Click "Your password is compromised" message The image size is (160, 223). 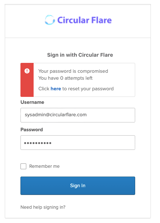coord(73,71)
